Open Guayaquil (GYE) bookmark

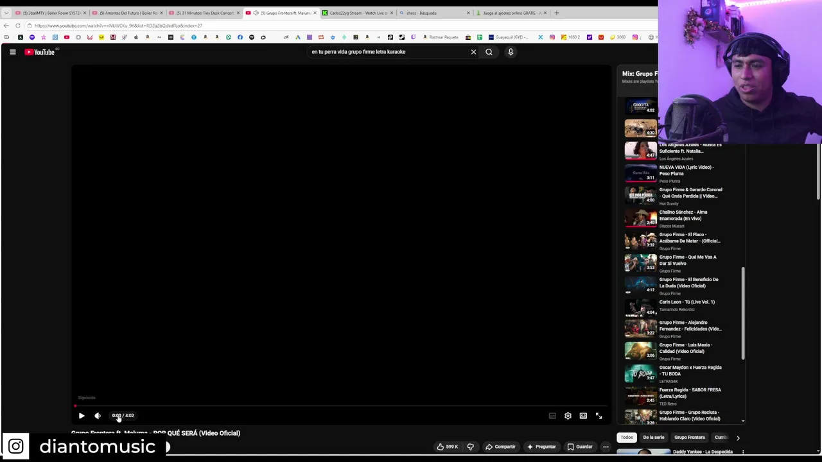coord(509,37)
